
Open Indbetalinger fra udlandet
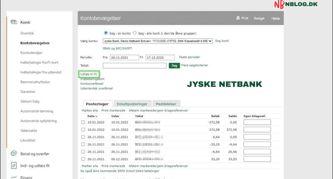(41, 72)
